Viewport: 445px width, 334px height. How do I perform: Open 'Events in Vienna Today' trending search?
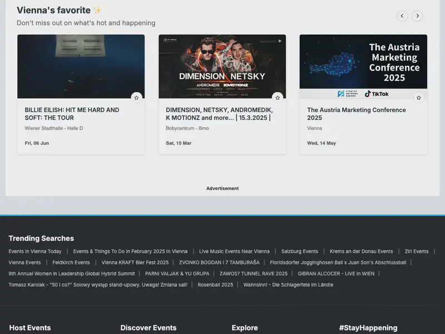pyautogui.click(x=35, y=252)
